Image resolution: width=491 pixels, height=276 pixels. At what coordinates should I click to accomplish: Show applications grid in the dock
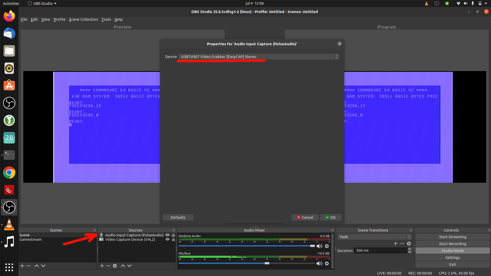(x=9, y=267)
